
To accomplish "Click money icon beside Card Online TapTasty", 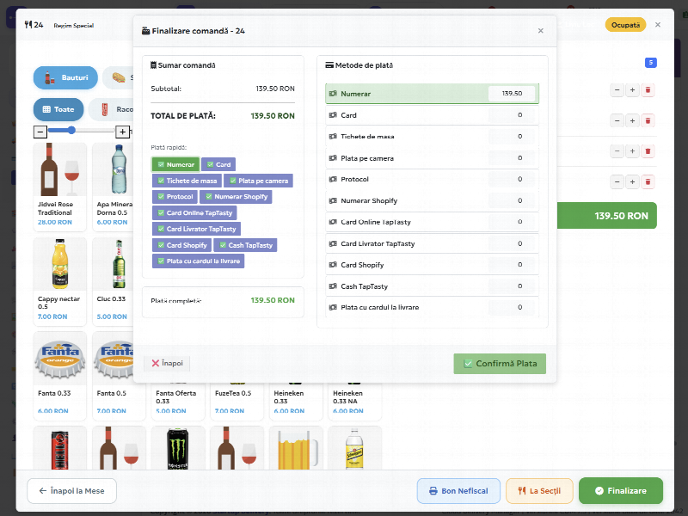I will coord(333,222).
